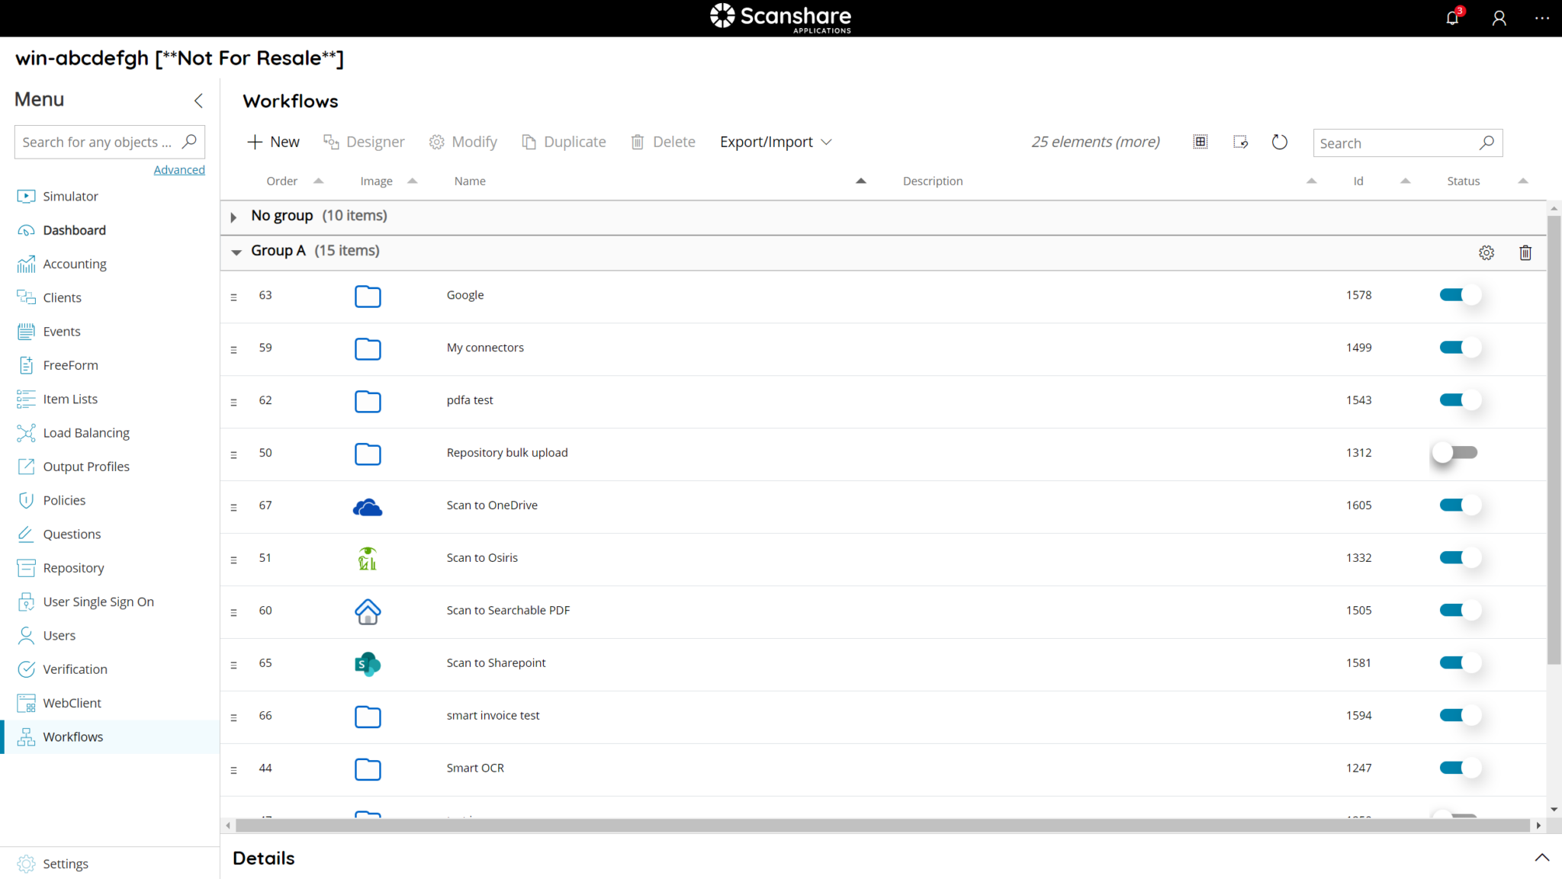Turn off the Smart OCR toggle
The width and height of the screenshot is (1562, 879).
point(1459,768)
